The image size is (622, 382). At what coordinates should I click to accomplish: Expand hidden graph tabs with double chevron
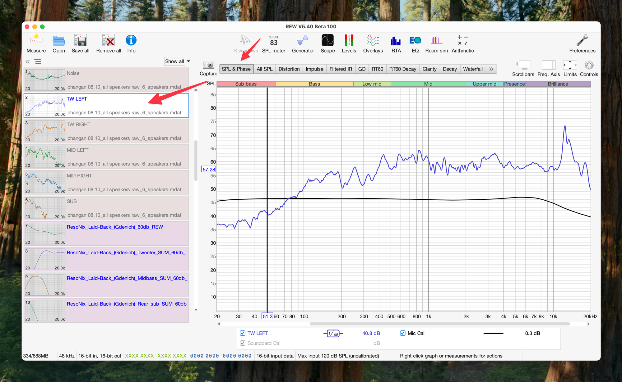tap(491, 69)
